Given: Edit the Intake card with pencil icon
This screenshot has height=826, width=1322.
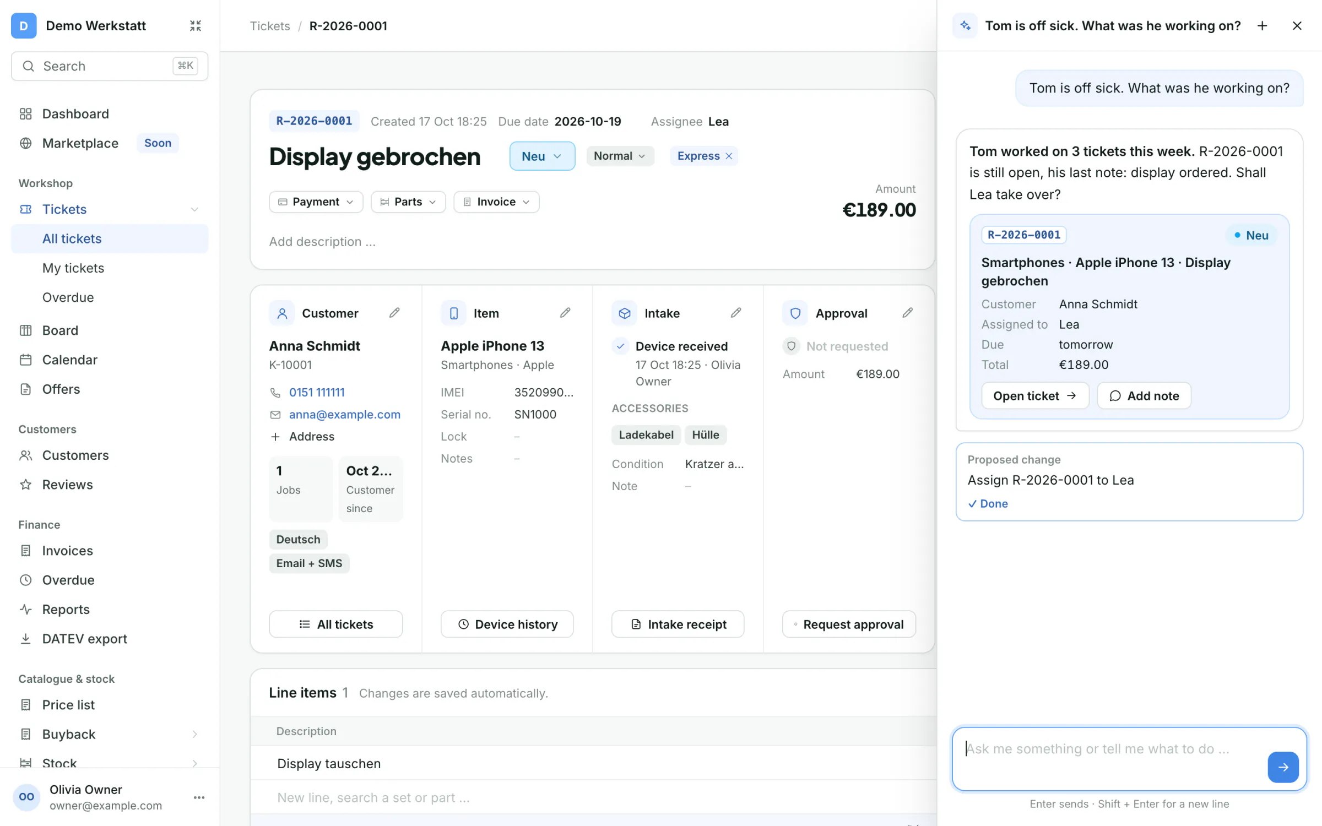Looking at the screenshot, I should pyautogui.click(x=736, y=313).
